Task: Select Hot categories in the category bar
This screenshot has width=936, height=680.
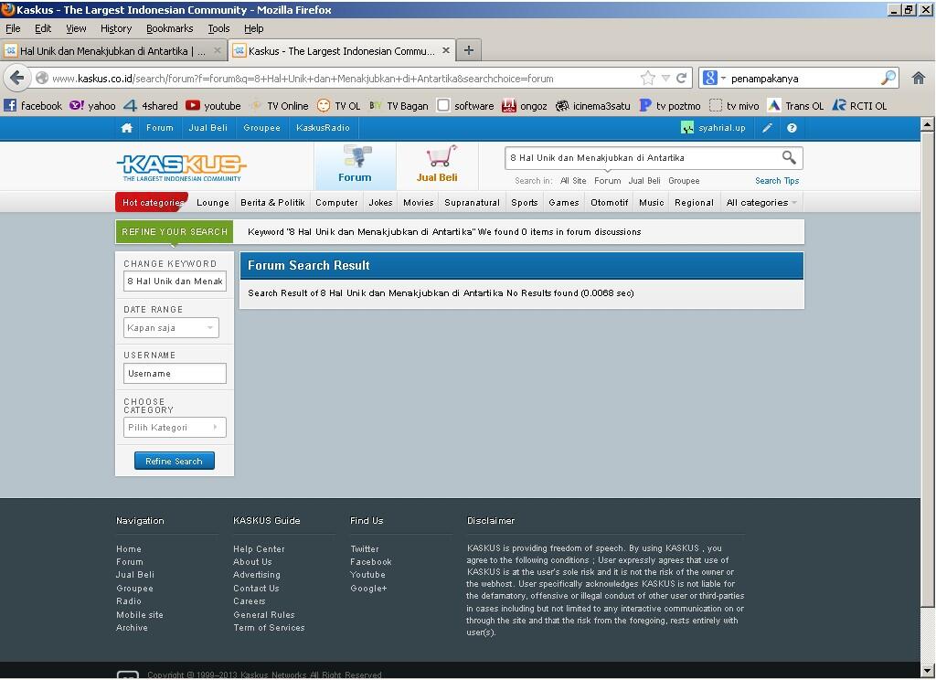Action: [x=153, y=202]
